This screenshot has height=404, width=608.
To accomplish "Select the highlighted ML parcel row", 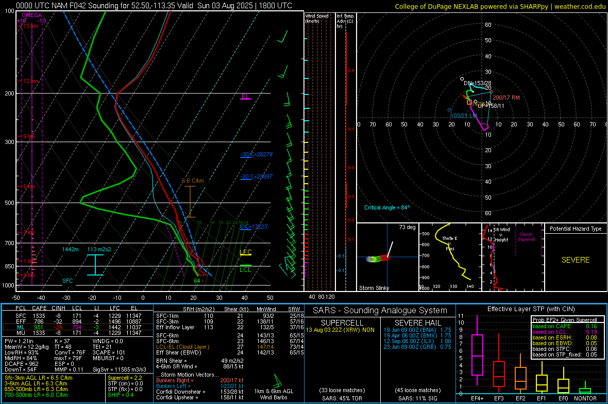I will coord(78,327).
